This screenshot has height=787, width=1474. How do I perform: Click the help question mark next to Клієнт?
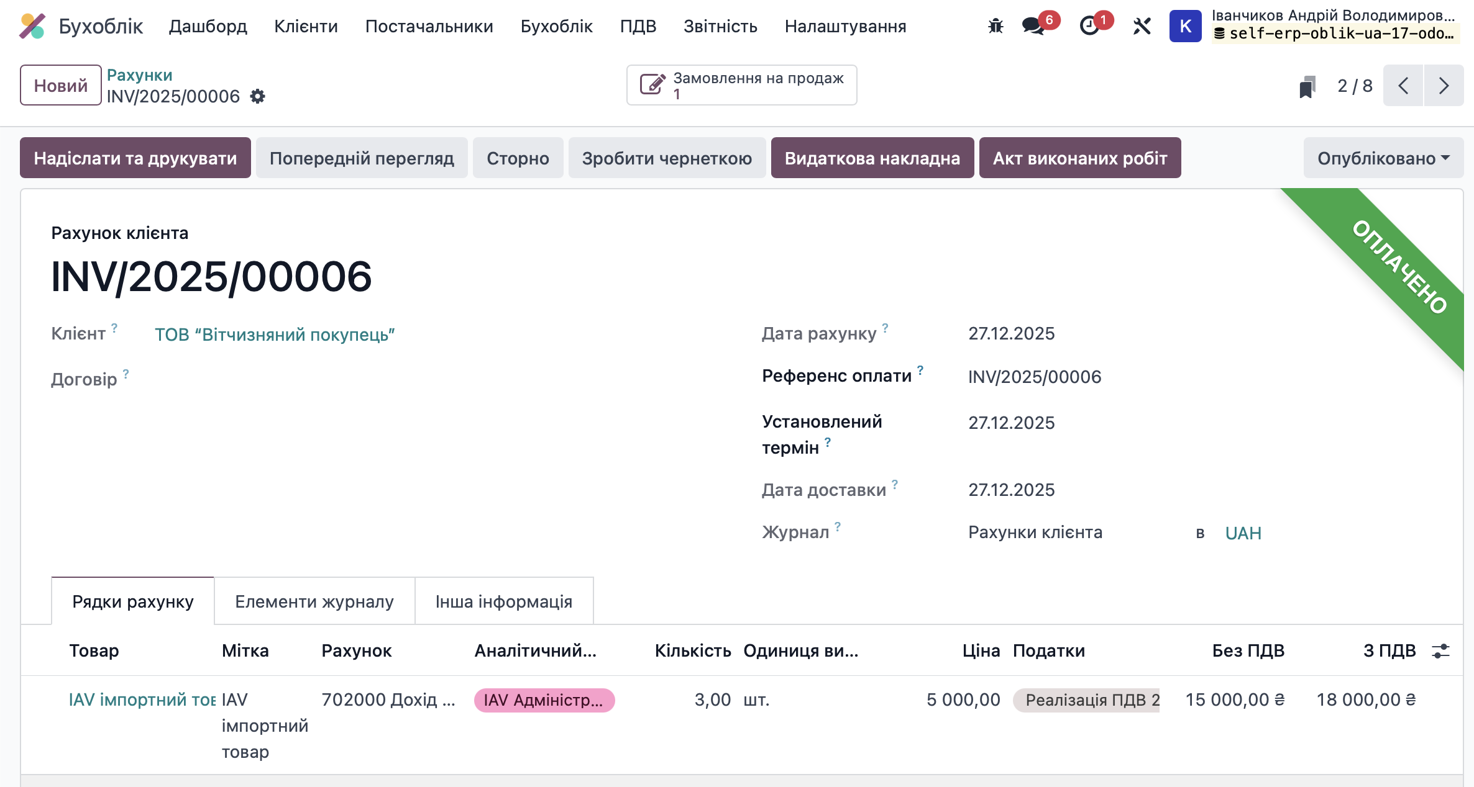[x=114, y=329]
